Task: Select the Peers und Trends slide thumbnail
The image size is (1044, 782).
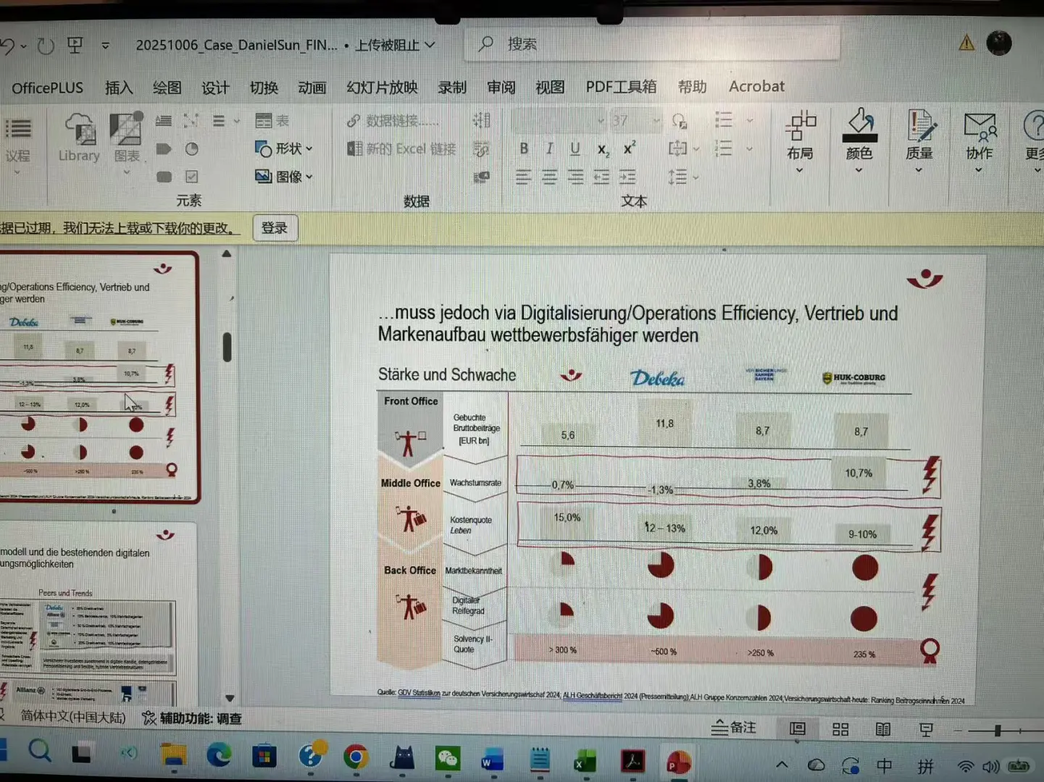Action: coord(99,614)
